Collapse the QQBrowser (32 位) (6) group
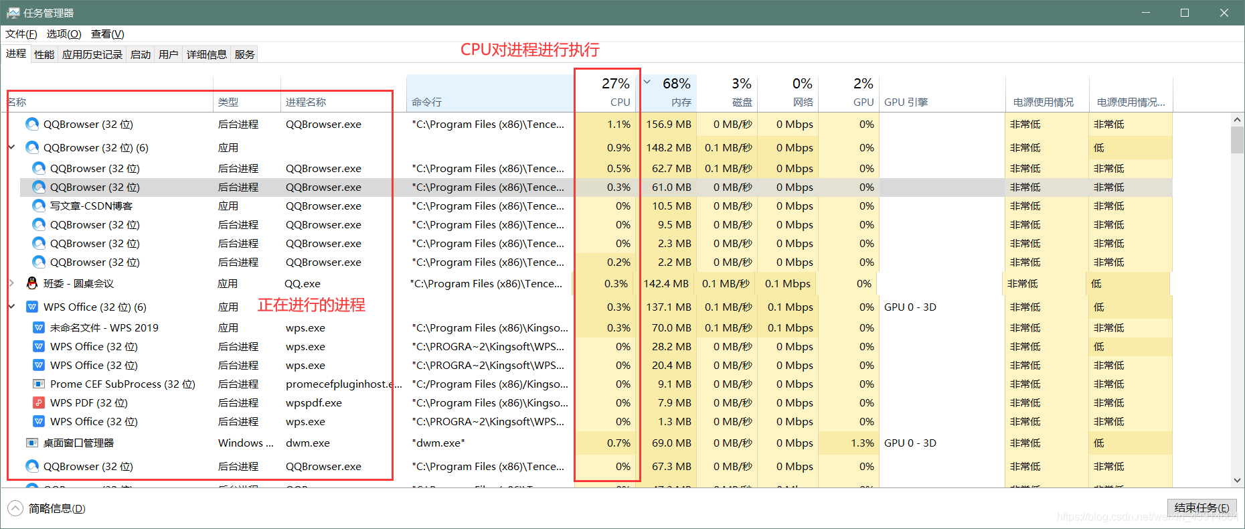Viewport: 1245px width, 529px height. tap(11, 147)
